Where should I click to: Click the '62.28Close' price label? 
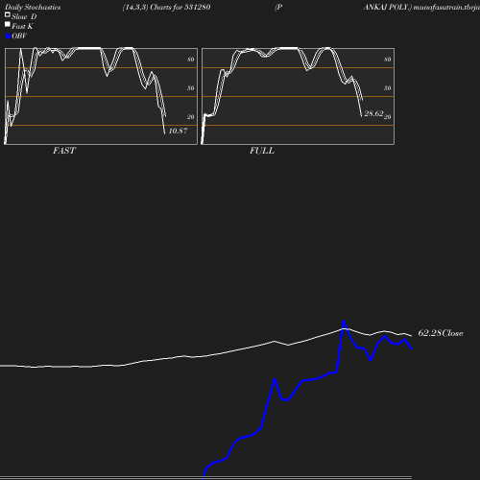[441, 333]
